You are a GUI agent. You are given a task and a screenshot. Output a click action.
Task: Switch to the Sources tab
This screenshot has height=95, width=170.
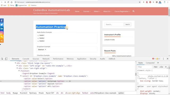[x=36, y=59]
